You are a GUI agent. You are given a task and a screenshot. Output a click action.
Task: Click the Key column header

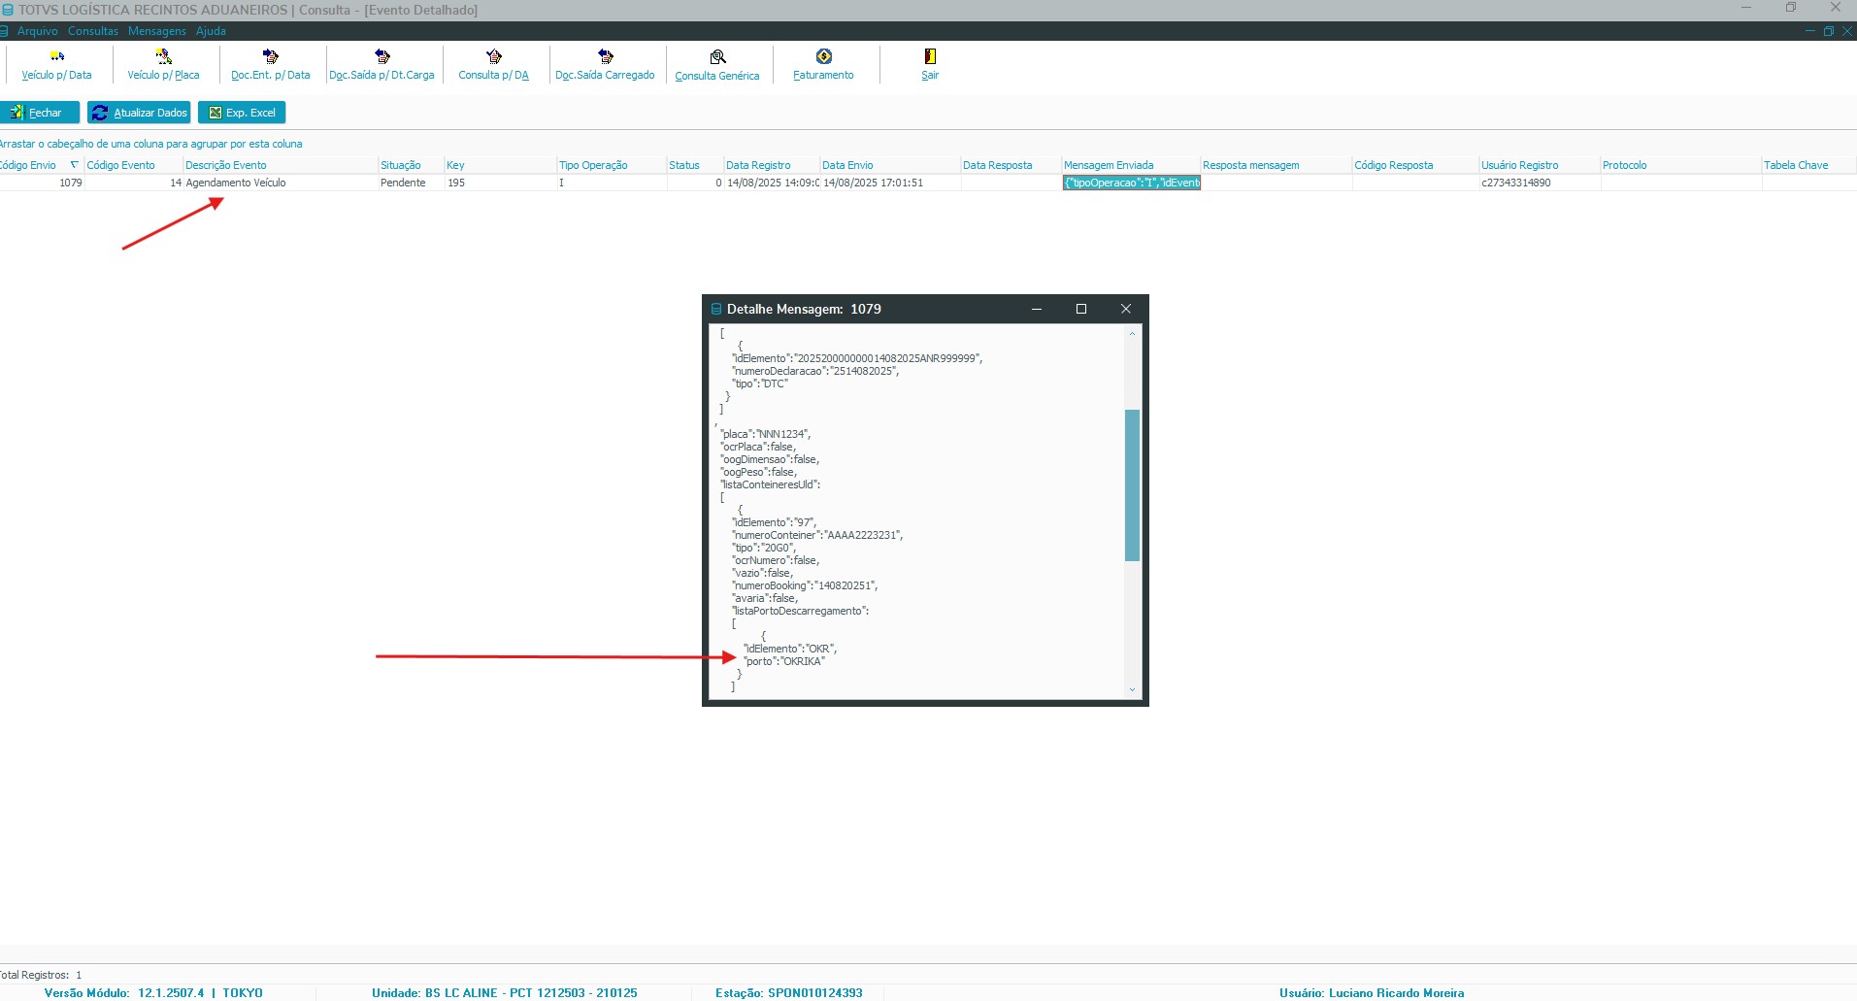point(501,165)
